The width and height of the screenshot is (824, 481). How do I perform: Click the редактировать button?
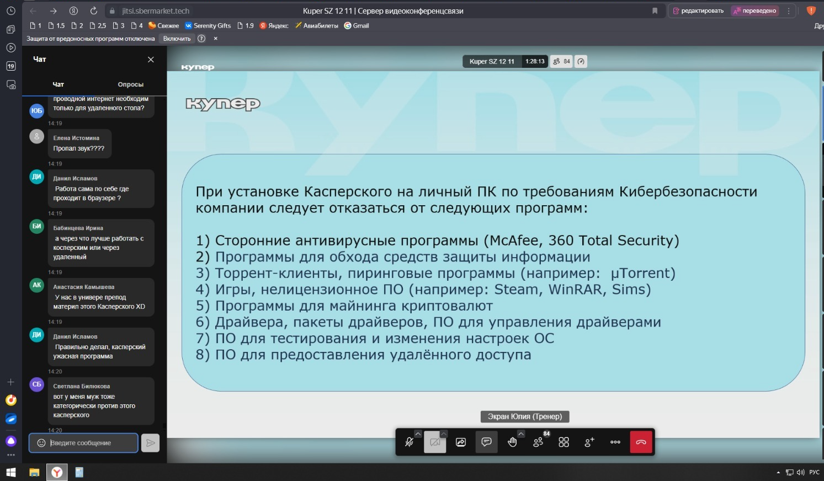(x=698, y=11)
